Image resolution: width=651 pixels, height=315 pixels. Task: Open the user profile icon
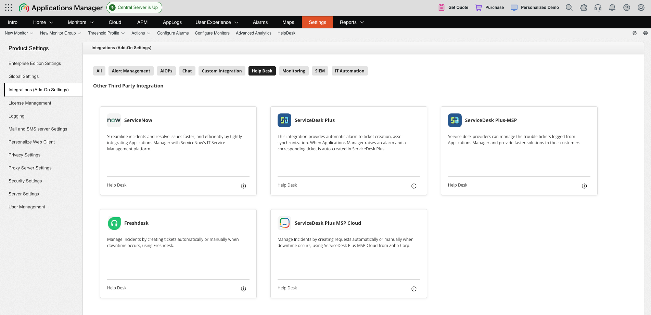click(x=641, y=8)
